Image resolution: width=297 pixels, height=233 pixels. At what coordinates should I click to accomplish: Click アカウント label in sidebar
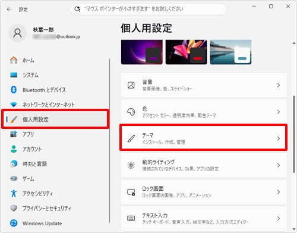[x=32, y=149]
